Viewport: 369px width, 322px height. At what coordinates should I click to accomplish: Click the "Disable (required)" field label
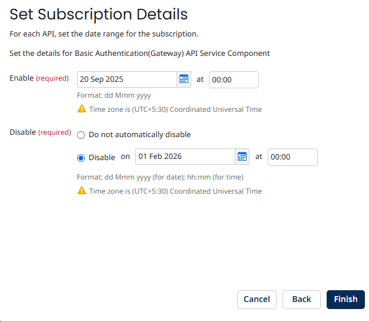pyautogui.click(x=40, y=132)
